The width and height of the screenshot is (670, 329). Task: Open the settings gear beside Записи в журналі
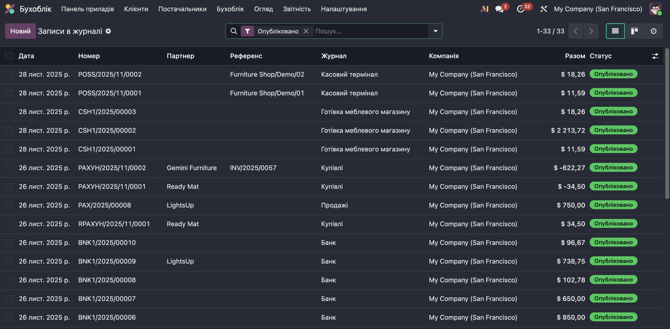pyautogui.click(x=109, y=31)
